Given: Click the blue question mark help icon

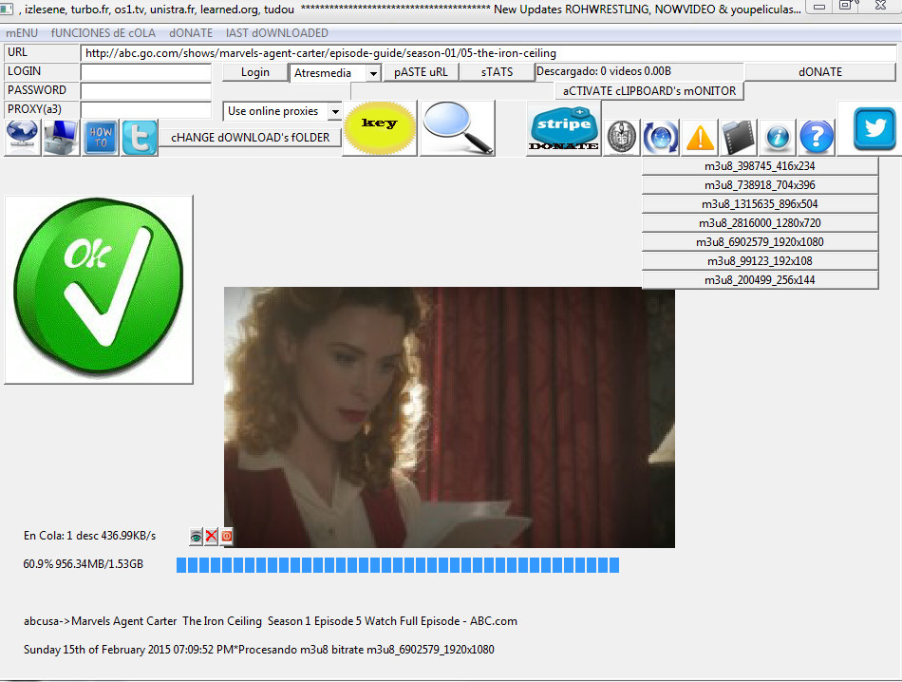Looking at the screenshot, I should (817, 137).
